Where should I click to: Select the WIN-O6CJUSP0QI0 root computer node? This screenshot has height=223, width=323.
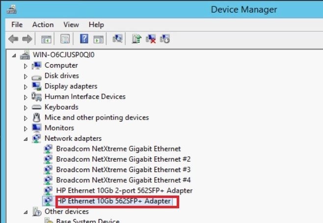pos(63,55)
